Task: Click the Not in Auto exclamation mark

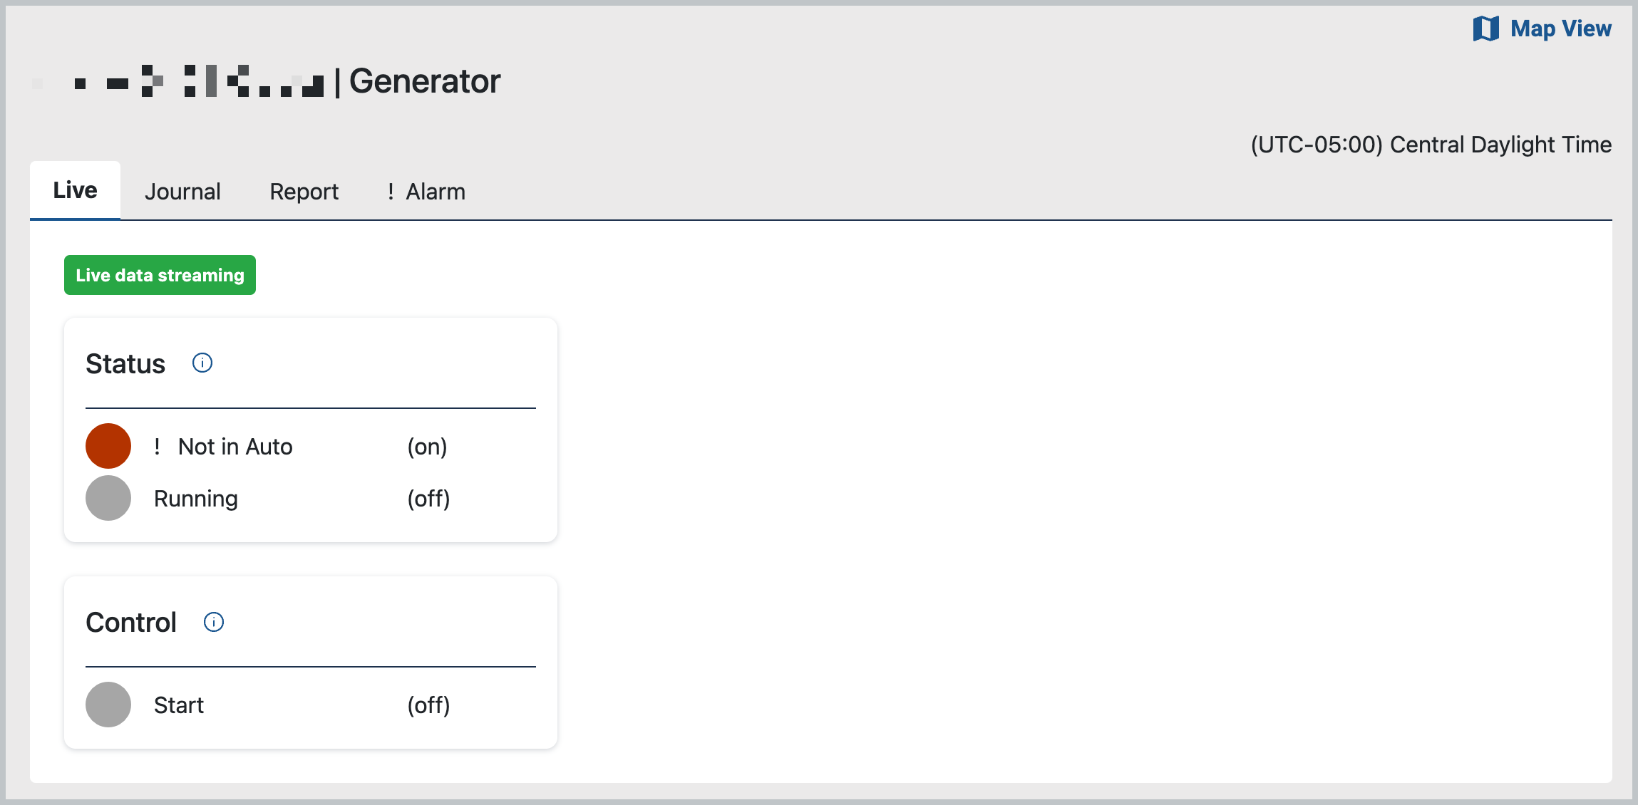Action: point(157,447)
